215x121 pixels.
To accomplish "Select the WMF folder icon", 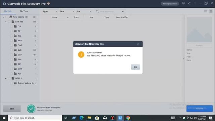I will (x=15, y=69).
